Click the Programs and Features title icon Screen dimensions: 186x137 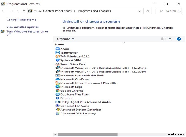(3, 4)
